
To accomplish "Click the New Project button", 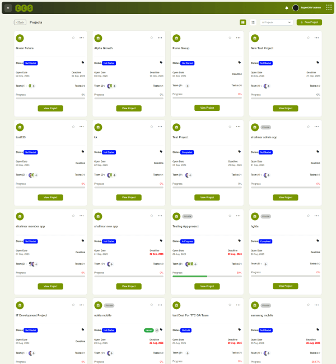I will (309, 22).
